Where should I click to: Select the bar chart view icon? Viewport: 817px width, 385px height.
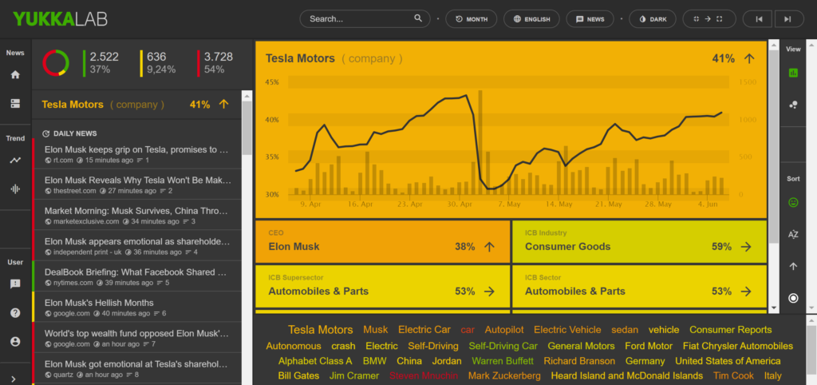pyautogui.click(x=793, y=73)
